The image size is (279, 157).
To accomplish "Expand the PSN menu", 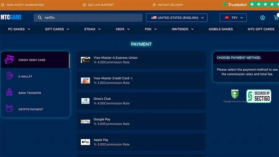I will 151,29.
